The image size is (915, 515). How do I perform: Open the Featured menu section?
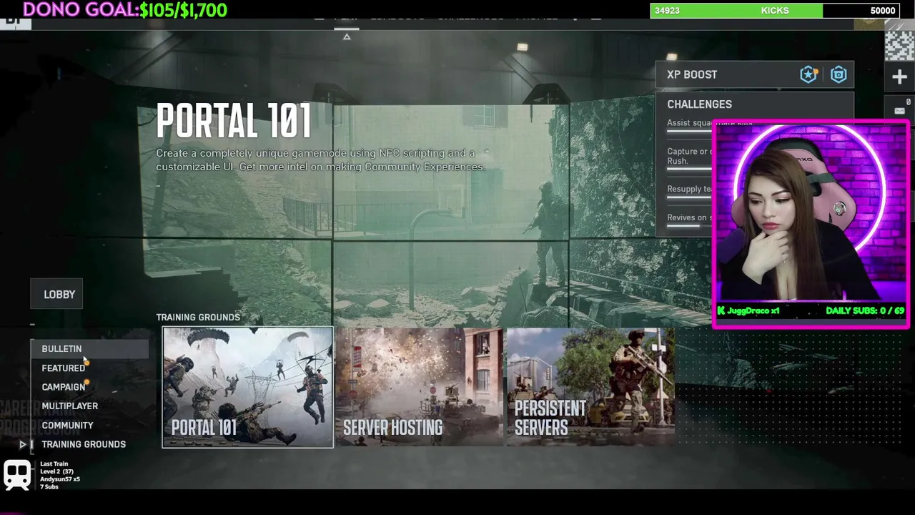pyautogui.click(x=63, y=368)
